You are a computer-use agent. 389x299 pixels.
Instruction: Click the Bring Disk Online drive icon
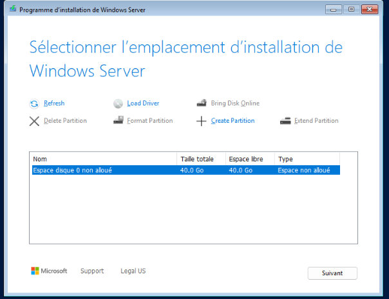[201, 104]
